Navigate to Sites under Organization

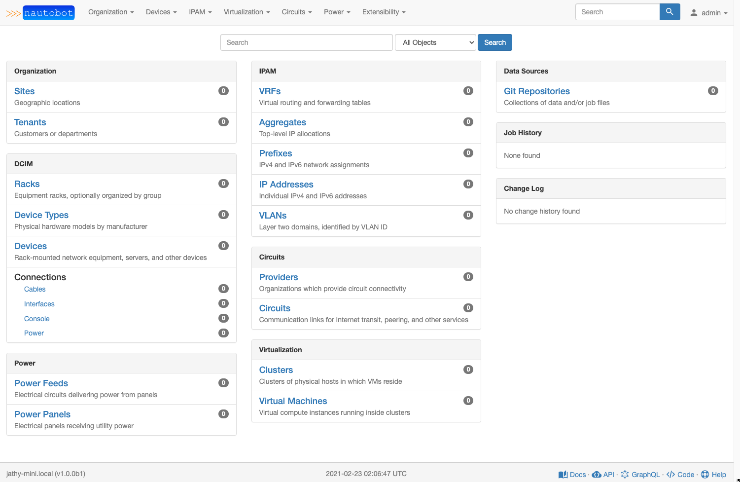[24, 91]
